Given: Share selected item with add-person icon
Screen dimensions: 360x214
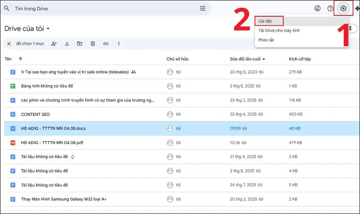Looking at the screenshot, I should pos(54,44).
